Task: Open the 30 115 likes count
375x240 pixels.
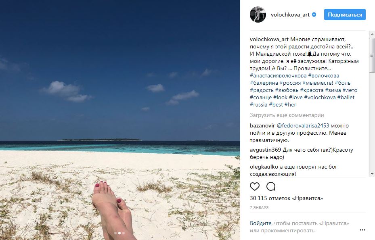Action: (287, 198)
